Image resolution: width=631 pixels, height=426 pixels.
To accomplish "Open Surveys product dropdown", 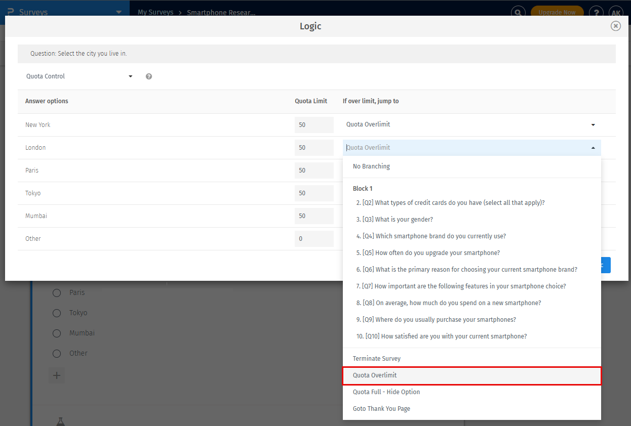I will coord(65,12).
